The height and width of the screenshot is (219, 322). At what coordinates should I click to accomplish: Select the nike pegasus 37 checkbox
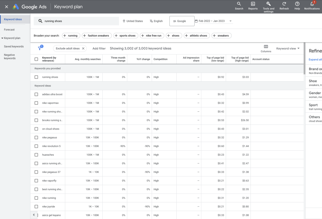pos(36,172)
